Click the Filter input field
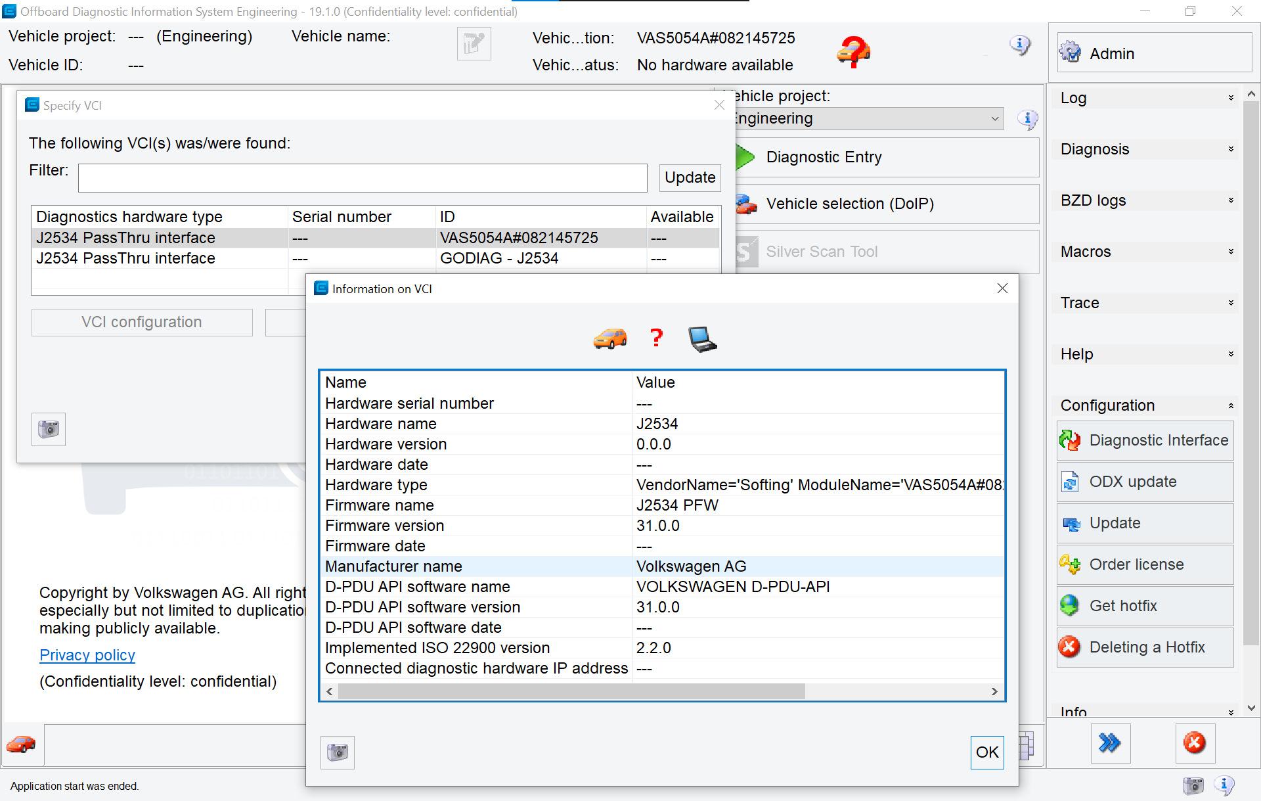The height and width of the screenshot is (801, 1261). coord(363,177)
